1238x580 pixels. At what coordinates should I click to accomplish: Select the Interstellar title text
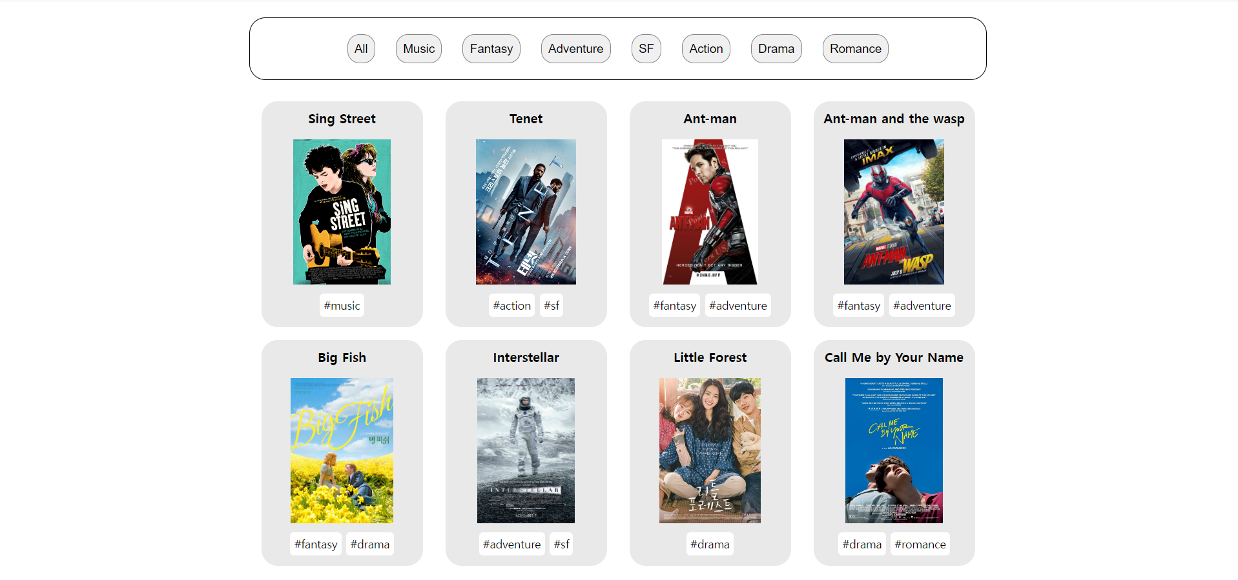tap(526, 357)
